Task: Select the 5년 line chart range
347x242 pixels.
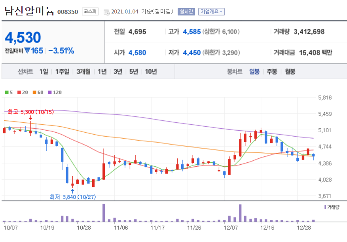Action: 134,72
